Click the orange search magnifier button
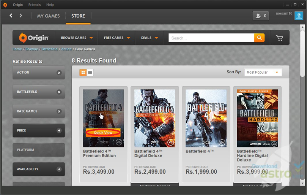The image size is (307, 195). [259, 38]
